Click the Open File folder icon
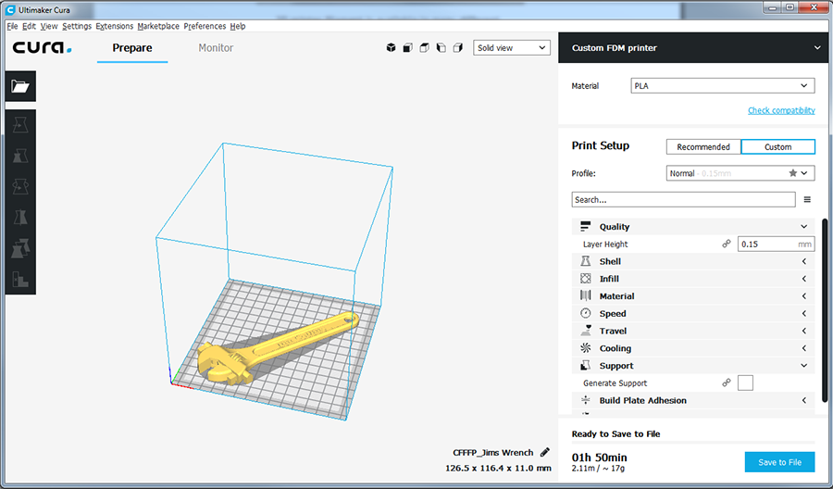This screenshot has width=833, height=489. click(20, 86)
